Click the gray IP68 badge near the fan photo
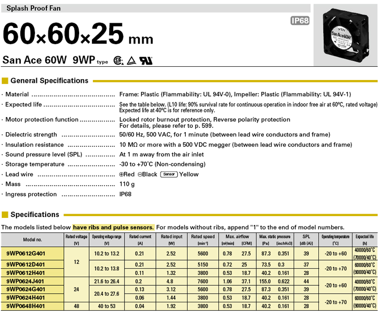379x316 pixels. tap(299, 21)
